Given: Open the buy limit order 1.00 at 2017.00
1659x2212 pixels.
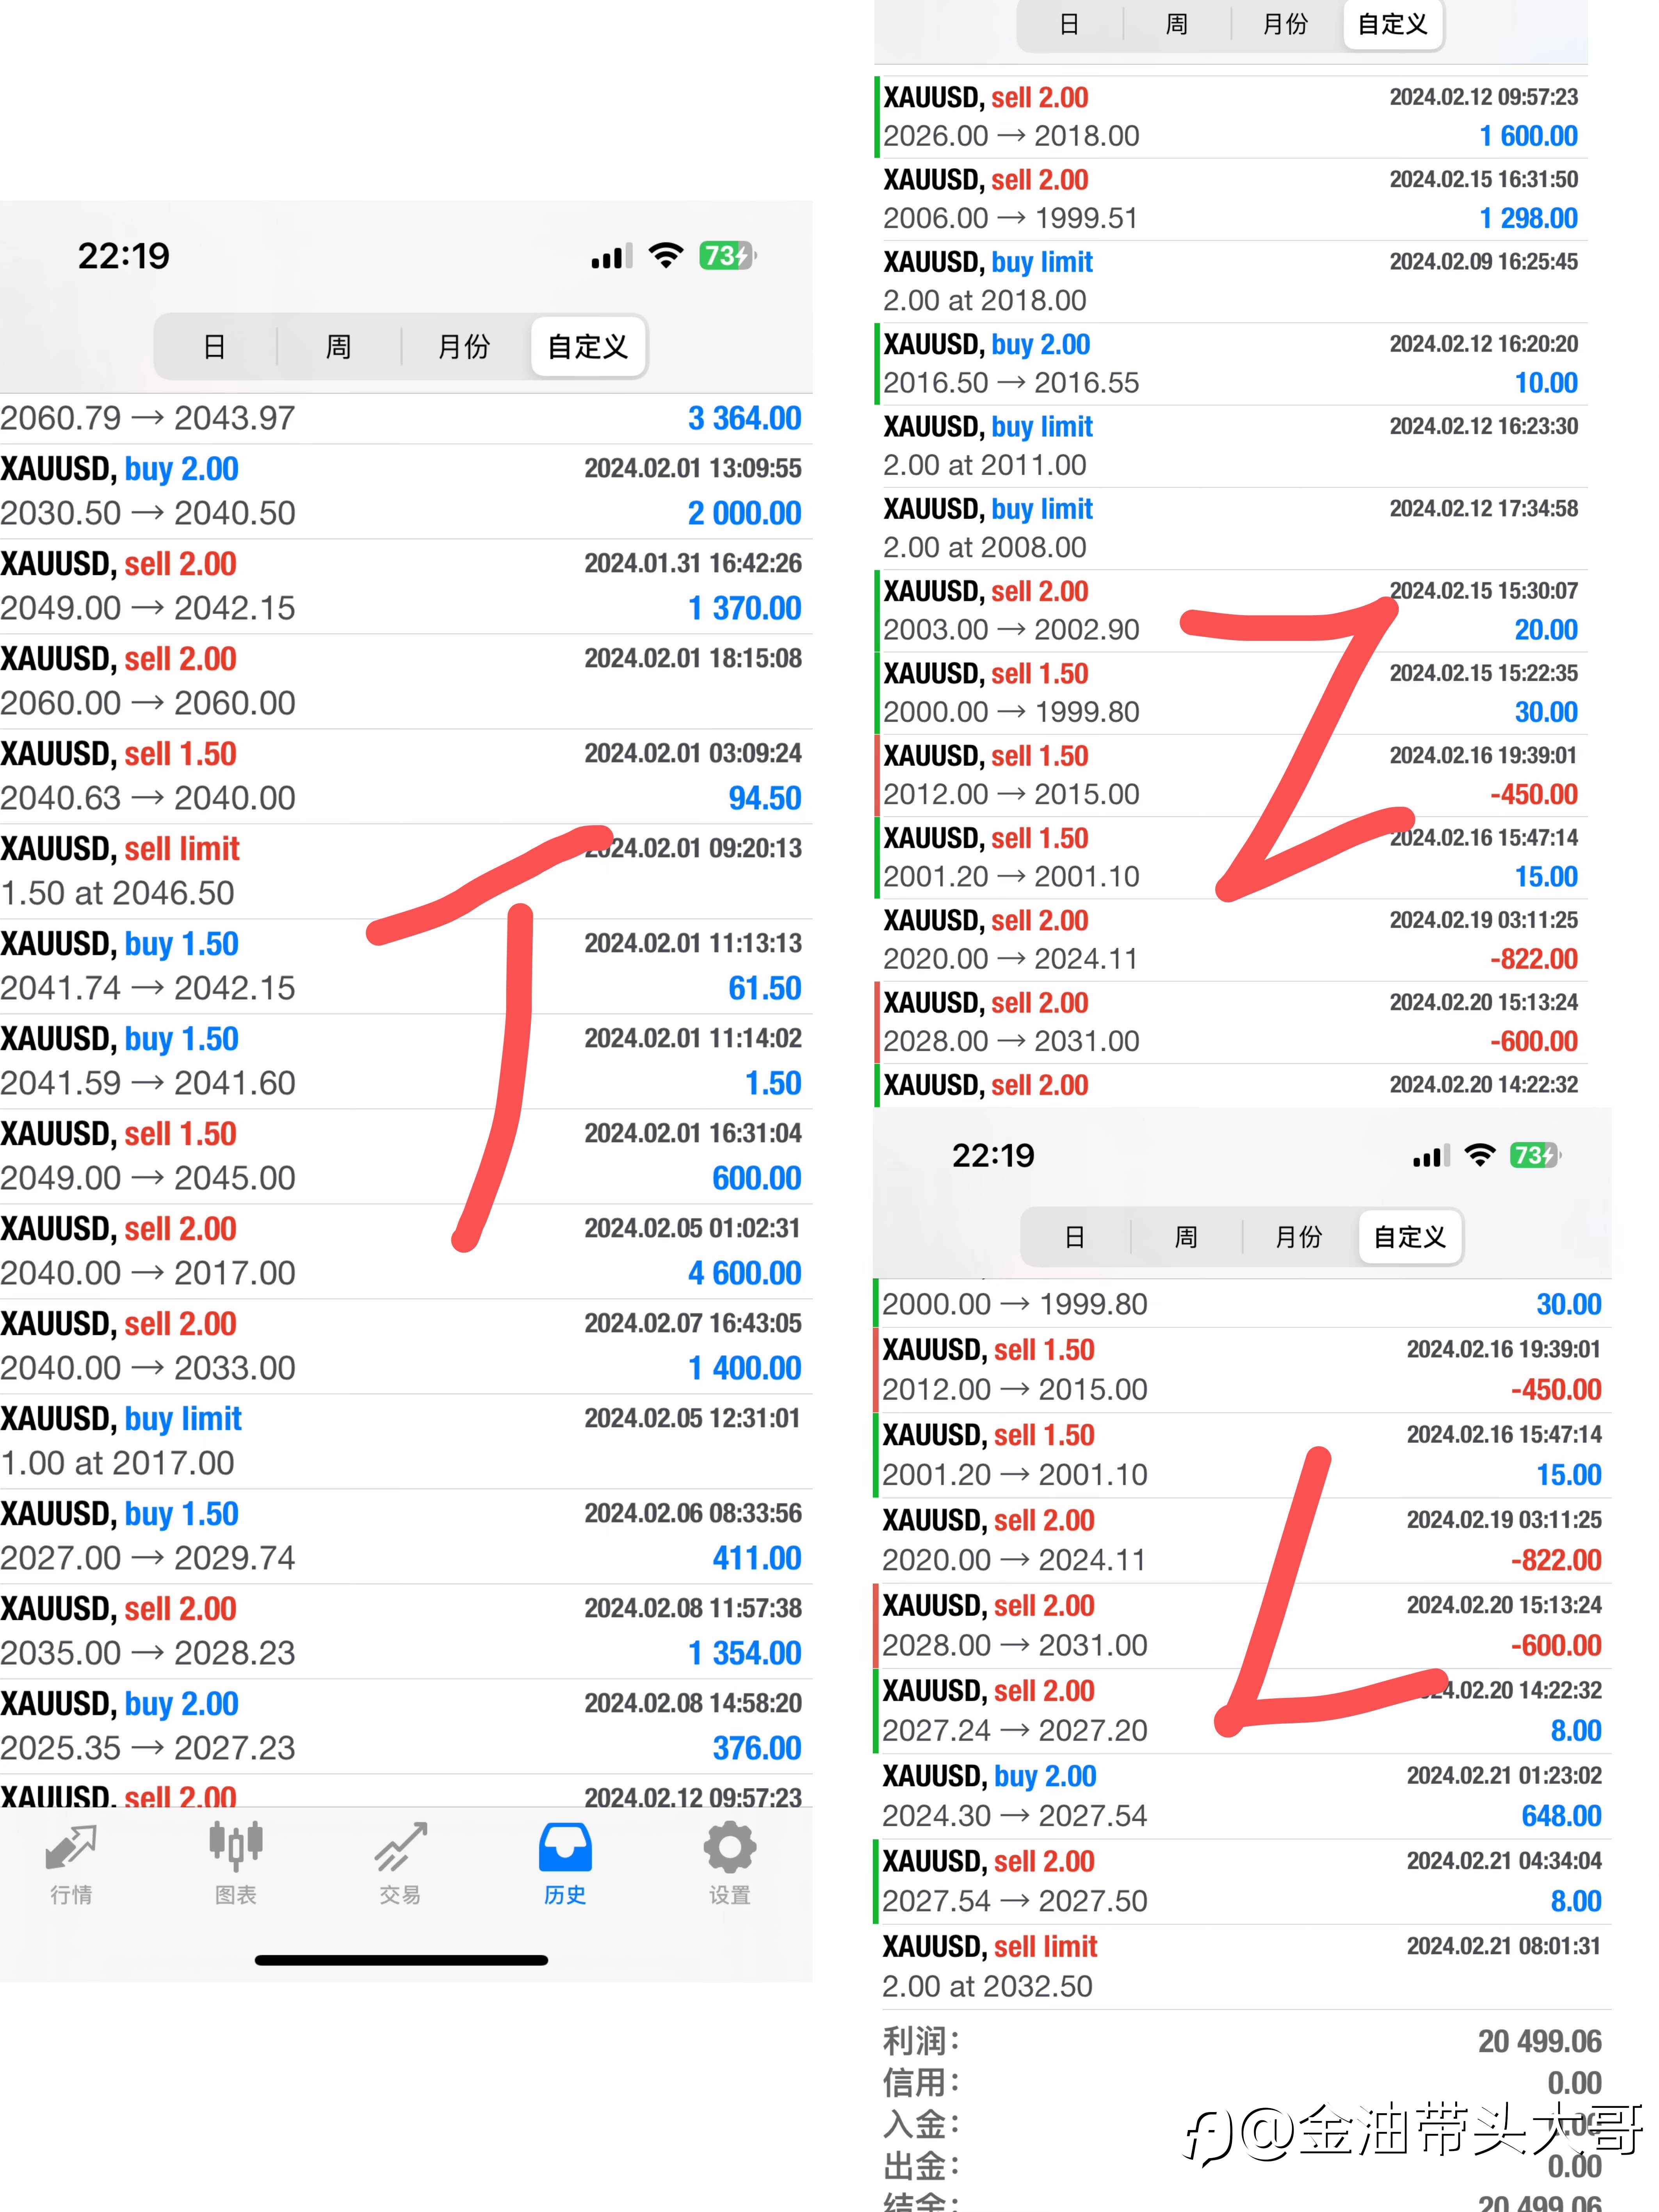Looking at the screenshot, I should pos(406,1441).
